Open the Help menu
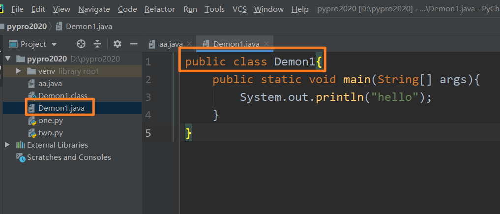 (x=300, y=9)
